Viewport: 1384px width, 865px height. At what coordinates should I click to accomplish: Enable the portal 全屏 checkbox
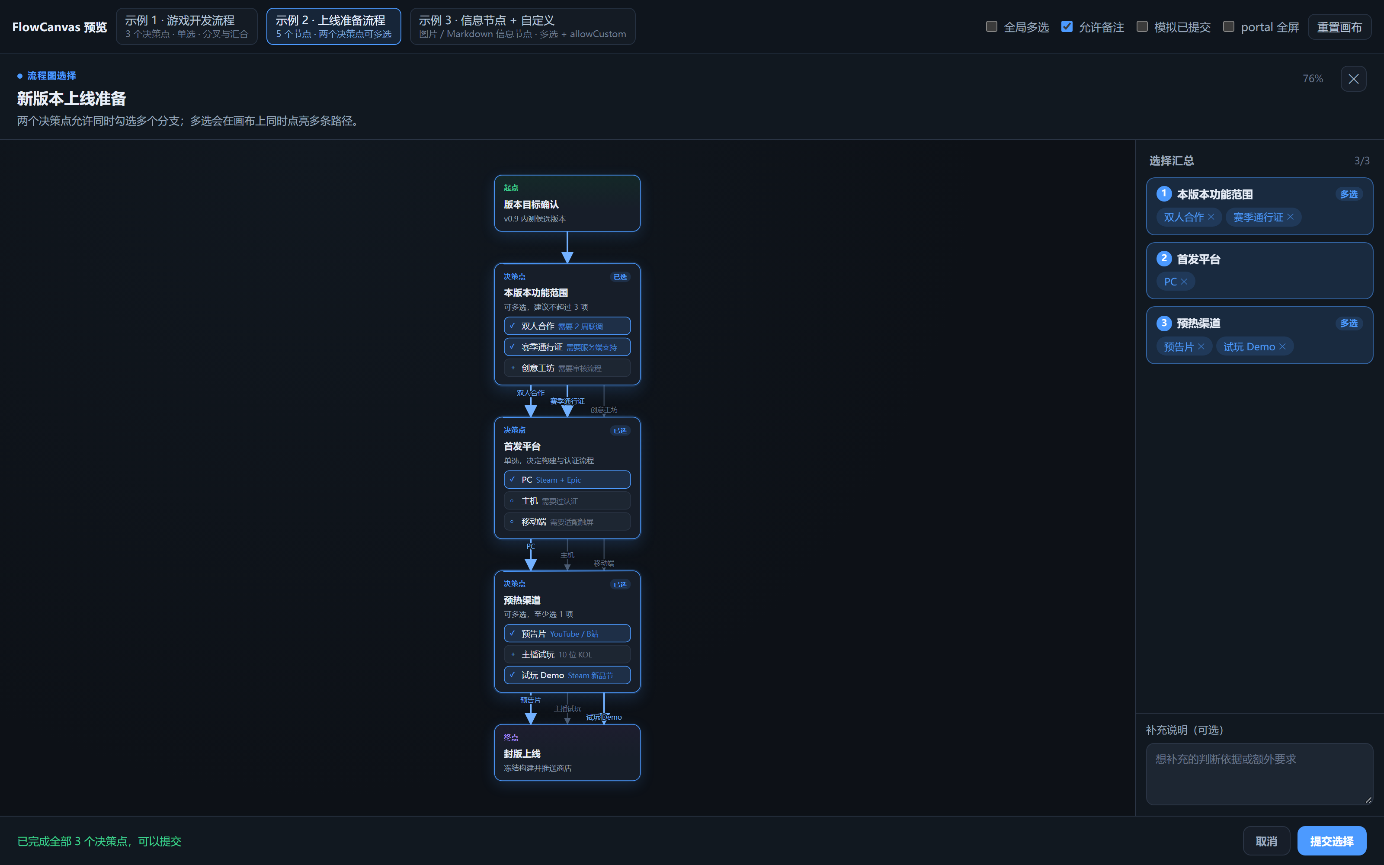click(1228, 26)
